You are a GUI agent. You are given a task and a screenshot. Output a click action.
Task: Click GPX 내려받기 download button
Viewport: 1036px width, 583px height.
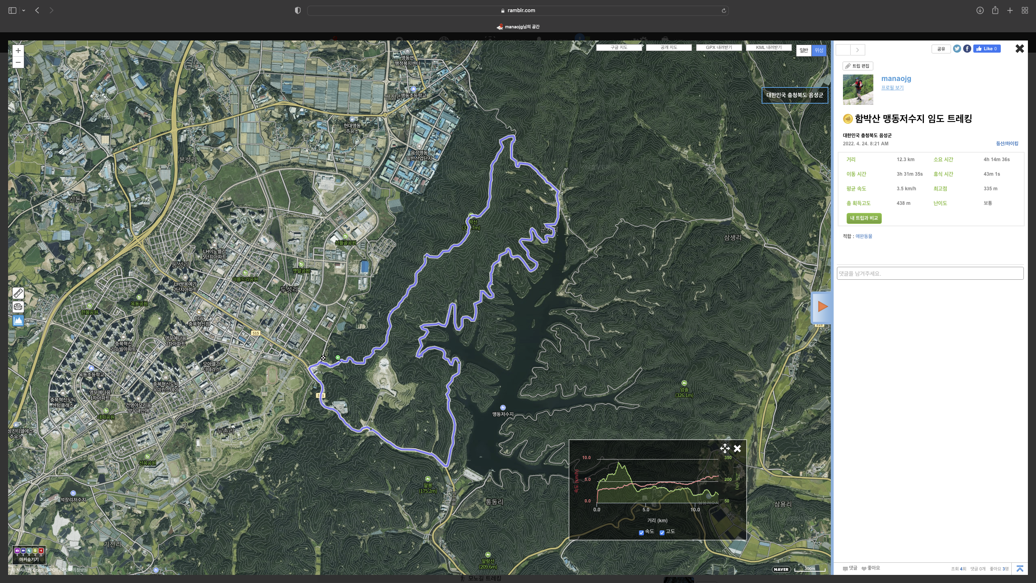[x=719, y=47]
